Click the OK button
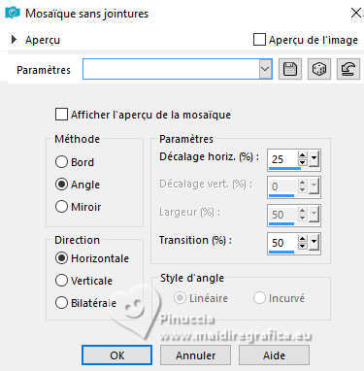 116,355
